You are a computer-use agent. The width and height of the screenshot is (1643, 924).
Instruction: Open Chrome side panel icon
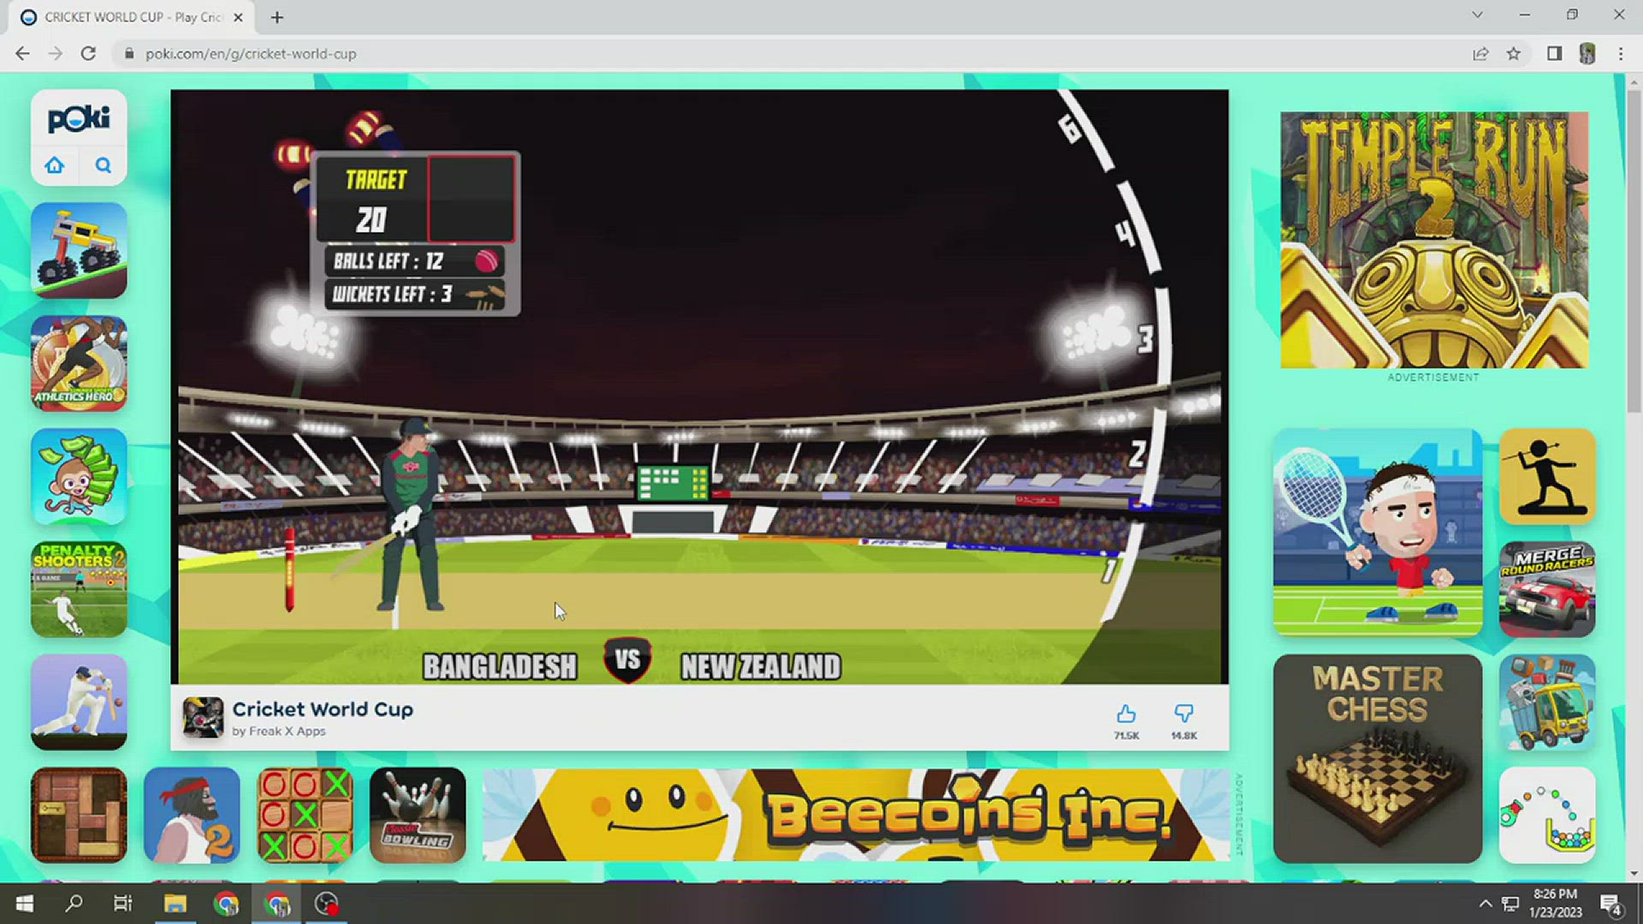[1555, 54]
